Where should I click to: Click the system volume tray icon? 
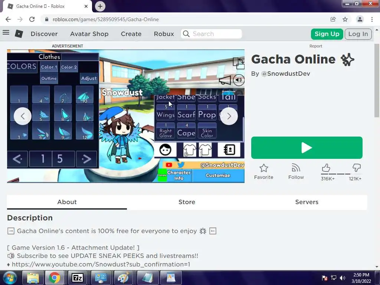click(343, 278)
